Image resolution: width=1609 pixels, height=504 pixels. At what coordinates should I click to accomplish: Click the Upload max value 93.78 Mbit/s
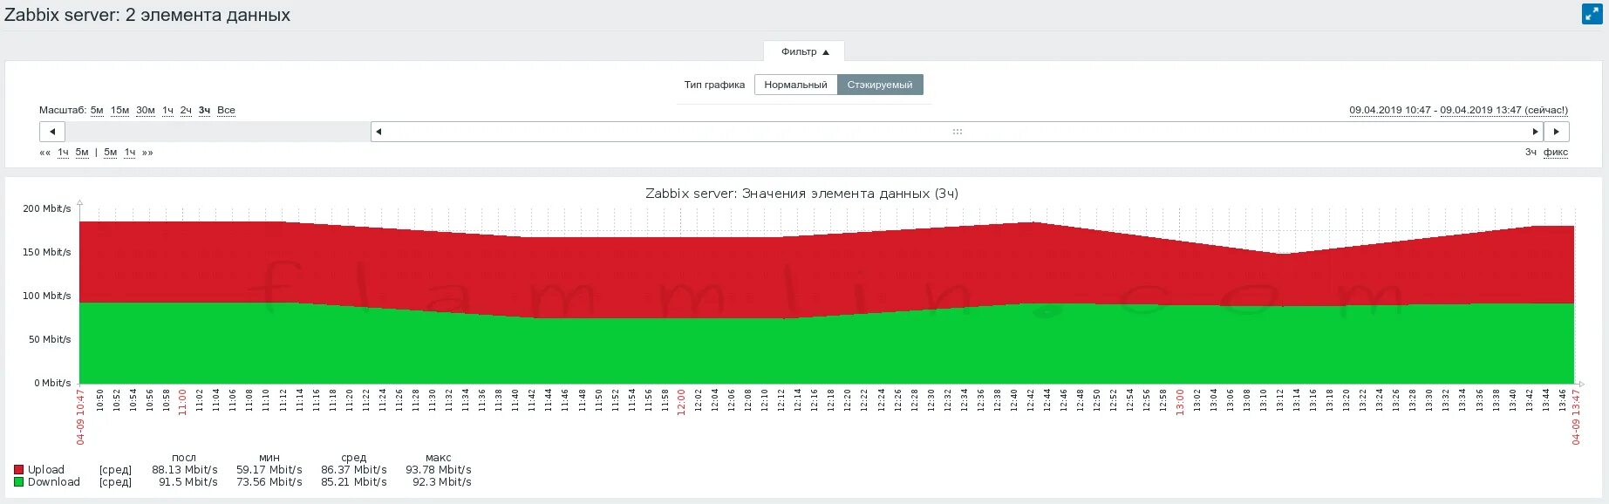[x=439, y=470]
